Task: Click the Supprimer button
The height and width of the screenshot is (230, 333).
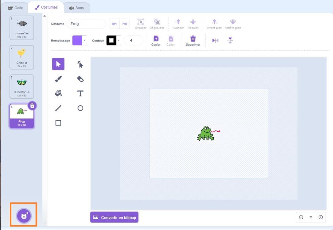Action: click(x=193, y=41)
